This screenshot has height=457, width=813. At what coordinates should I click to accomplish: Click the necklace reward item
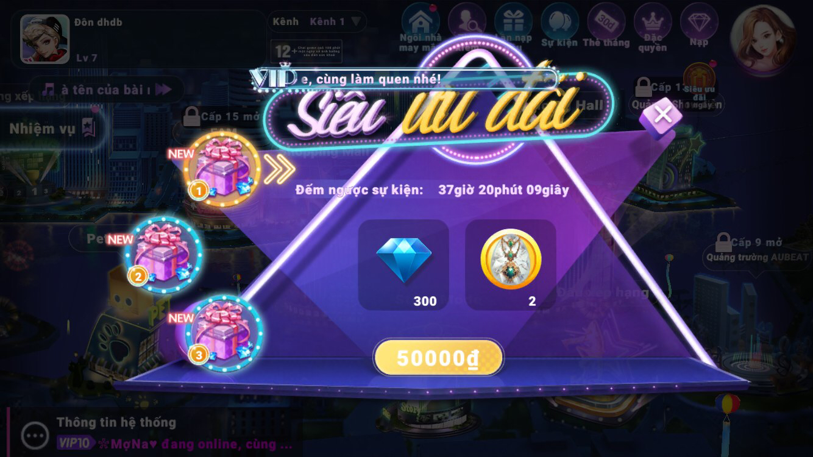coord(511,265)
